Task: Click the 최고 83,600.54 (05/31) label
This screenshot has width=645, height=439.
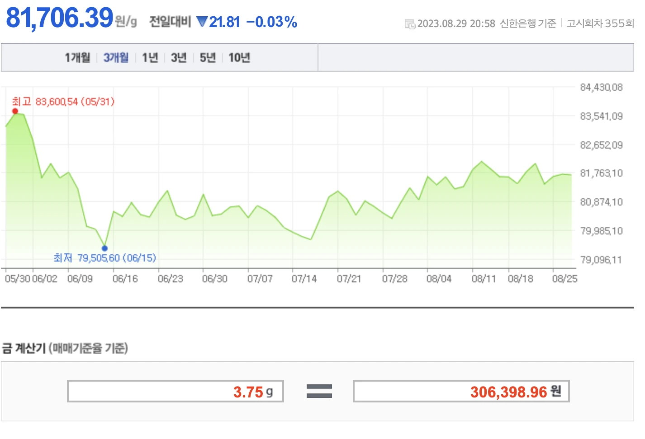Action: point(63,102)
